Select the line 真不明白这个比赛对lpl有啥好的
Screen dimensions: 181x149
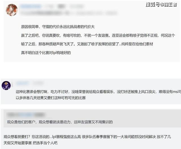(x=46, y=53)
